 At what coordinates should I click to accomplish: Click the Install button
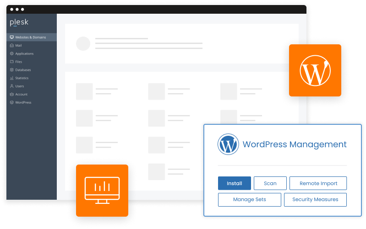[x=235, y=183]
